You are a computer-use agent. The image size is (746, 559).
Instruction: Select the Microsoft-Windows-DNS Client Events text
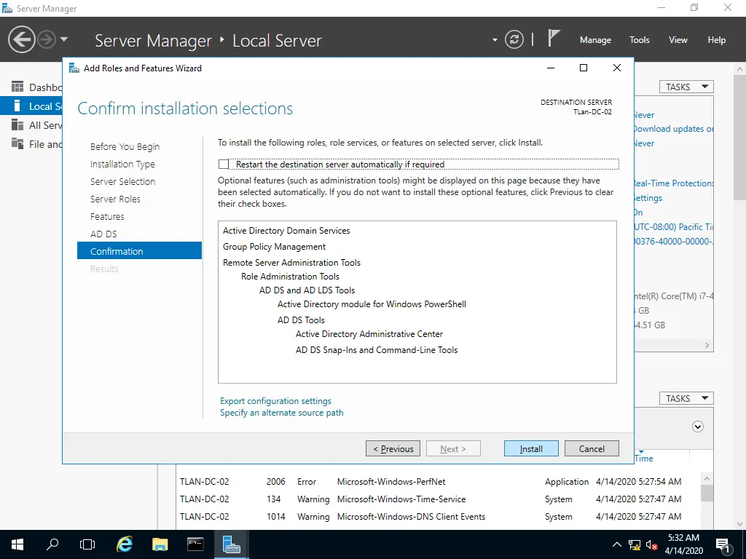click(x=411, y=517)
